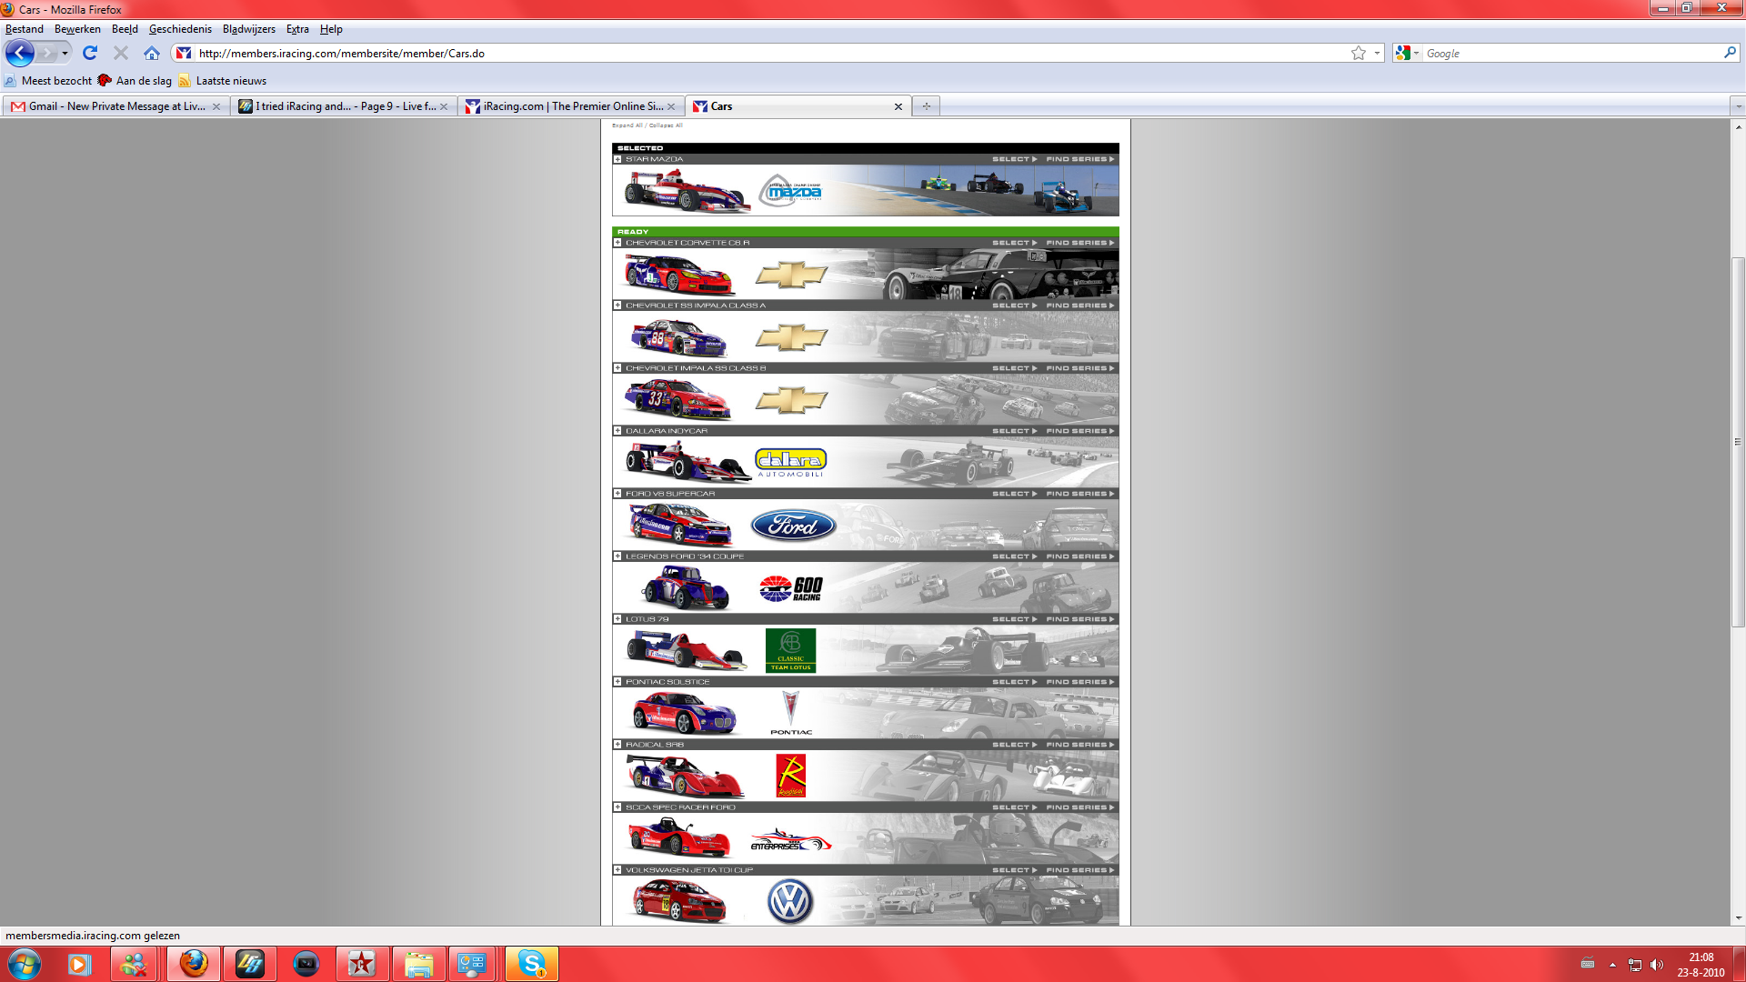Viewport: 1746px width, 982px height.
Task: Click the Firefox taskbar icon
Action: pyautogui.click(x=193, y=963)
